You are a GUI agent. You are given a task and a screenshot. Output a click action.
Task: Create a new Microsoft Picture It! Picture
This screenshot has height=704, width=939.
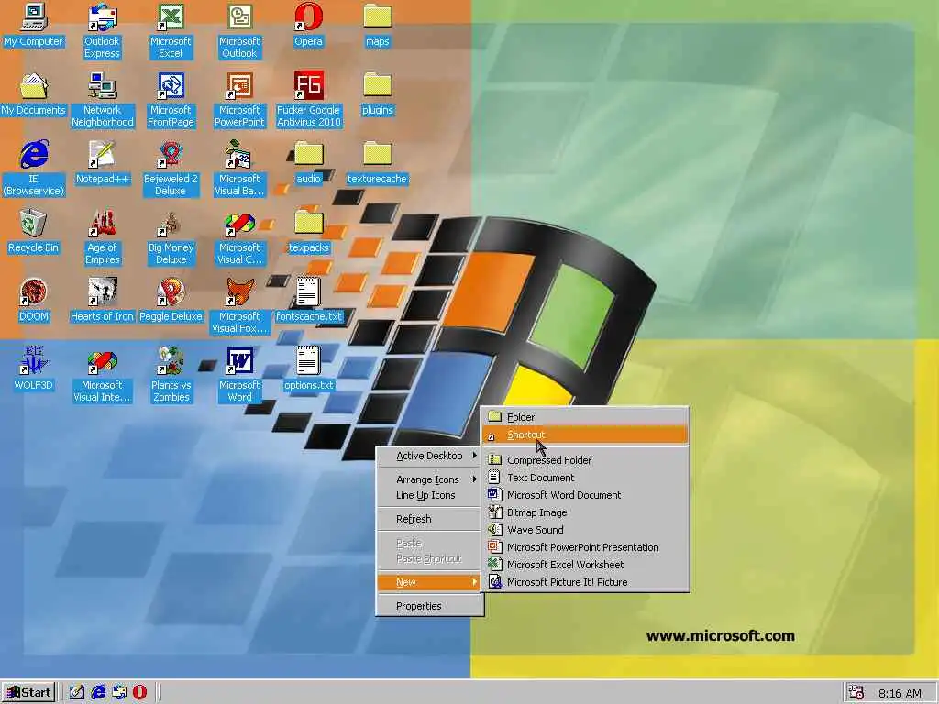tap(585, 581)
